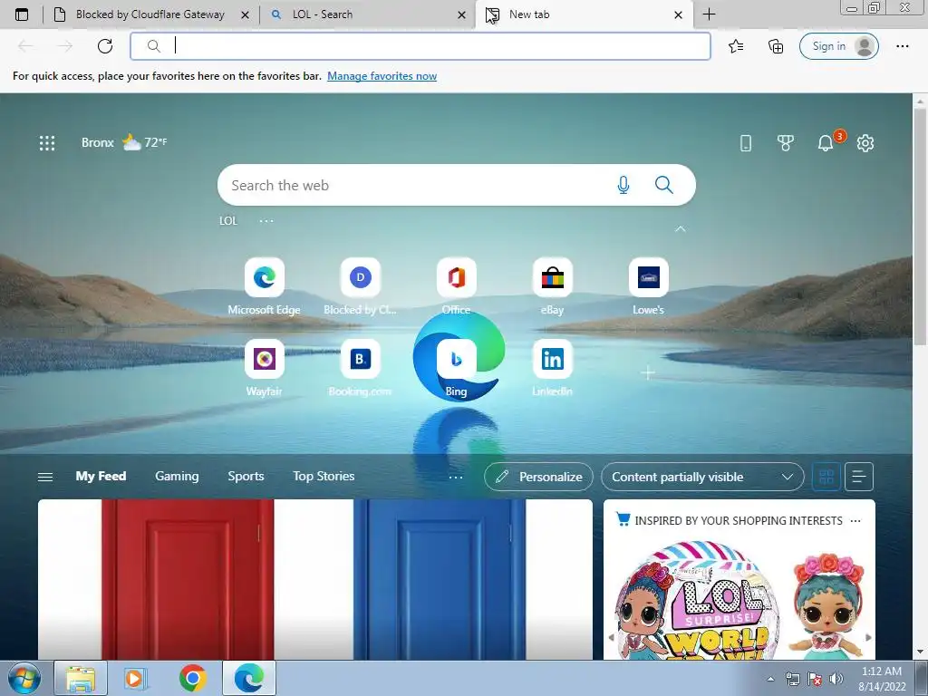928x696 pixels.
Task: Show more feed topics ellipsis
Action: pyautogui.click(x=456, y=477)
